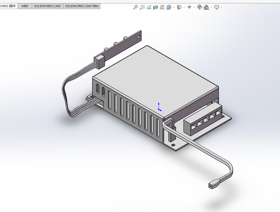Screen dimensions: 280x212
Task: Click the Apply Scene icon
Action: [x=206, y=7]
